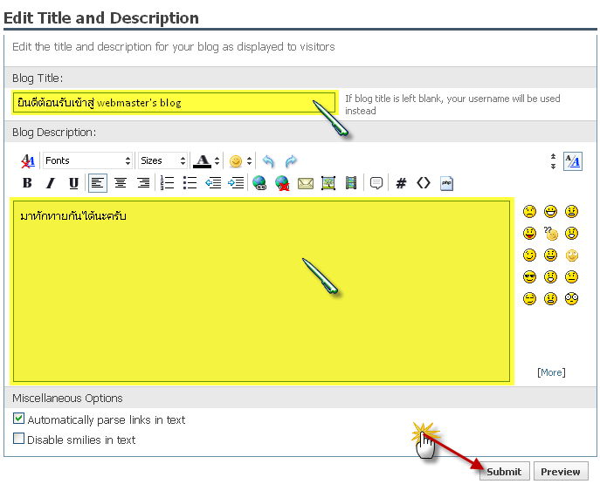The image size is (600, 484).
Task: Toggle italic text formatting
Action: (50, 183)
